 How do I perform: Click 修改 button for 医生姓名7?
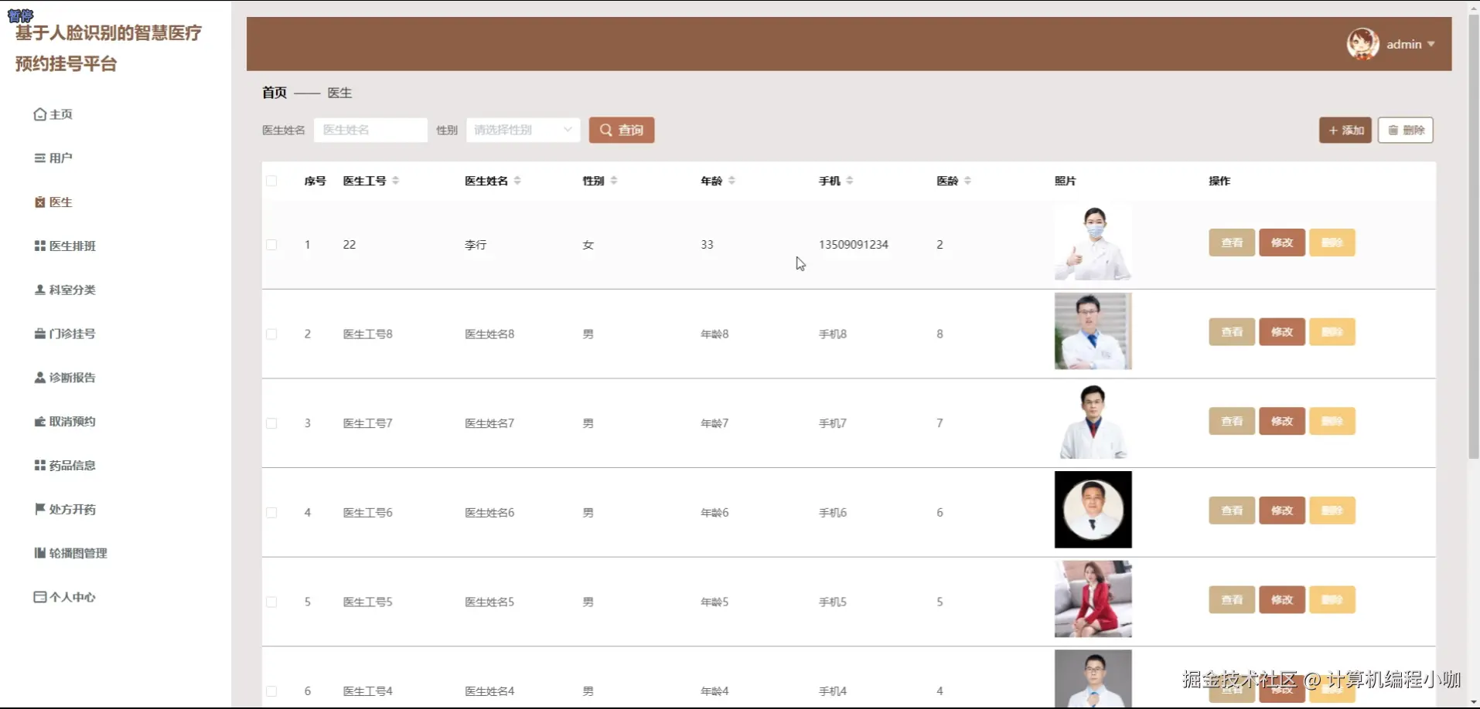1282,421
